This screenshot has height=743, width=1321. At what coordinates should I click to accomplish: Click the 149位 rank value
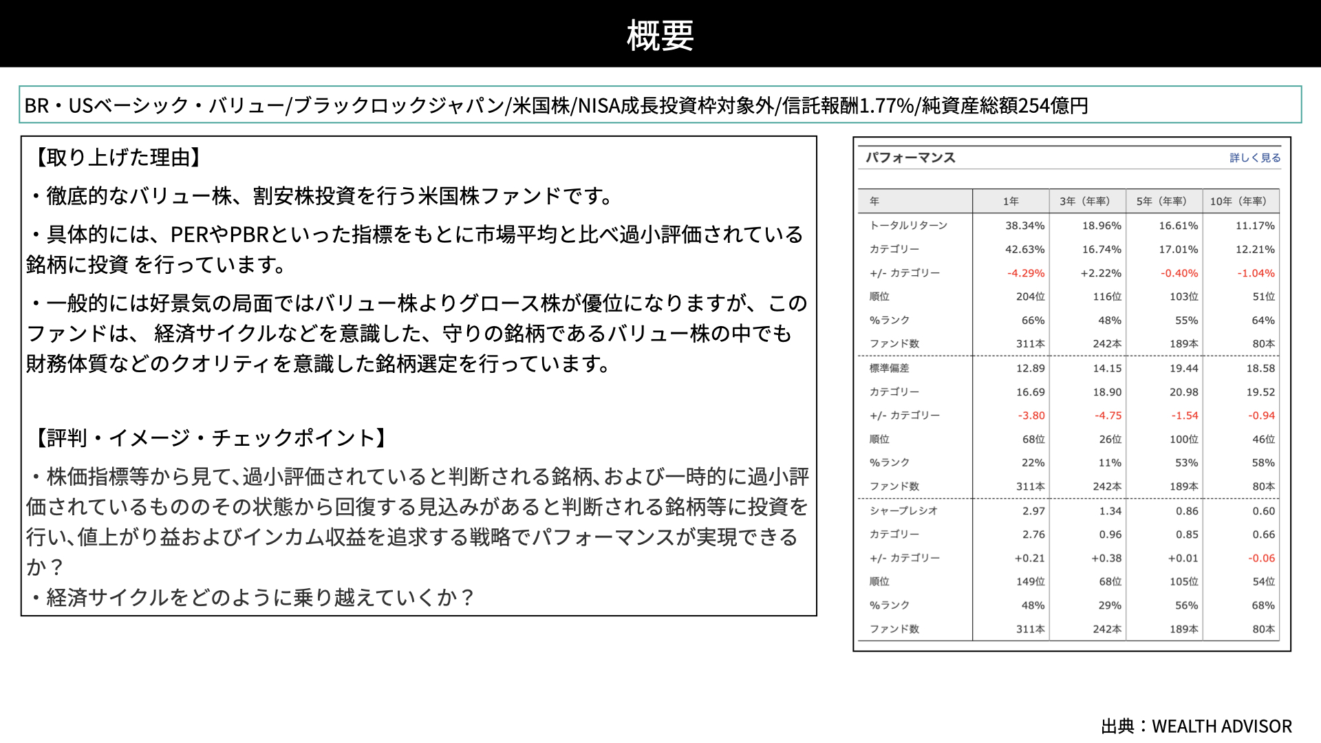point(1031,581)
